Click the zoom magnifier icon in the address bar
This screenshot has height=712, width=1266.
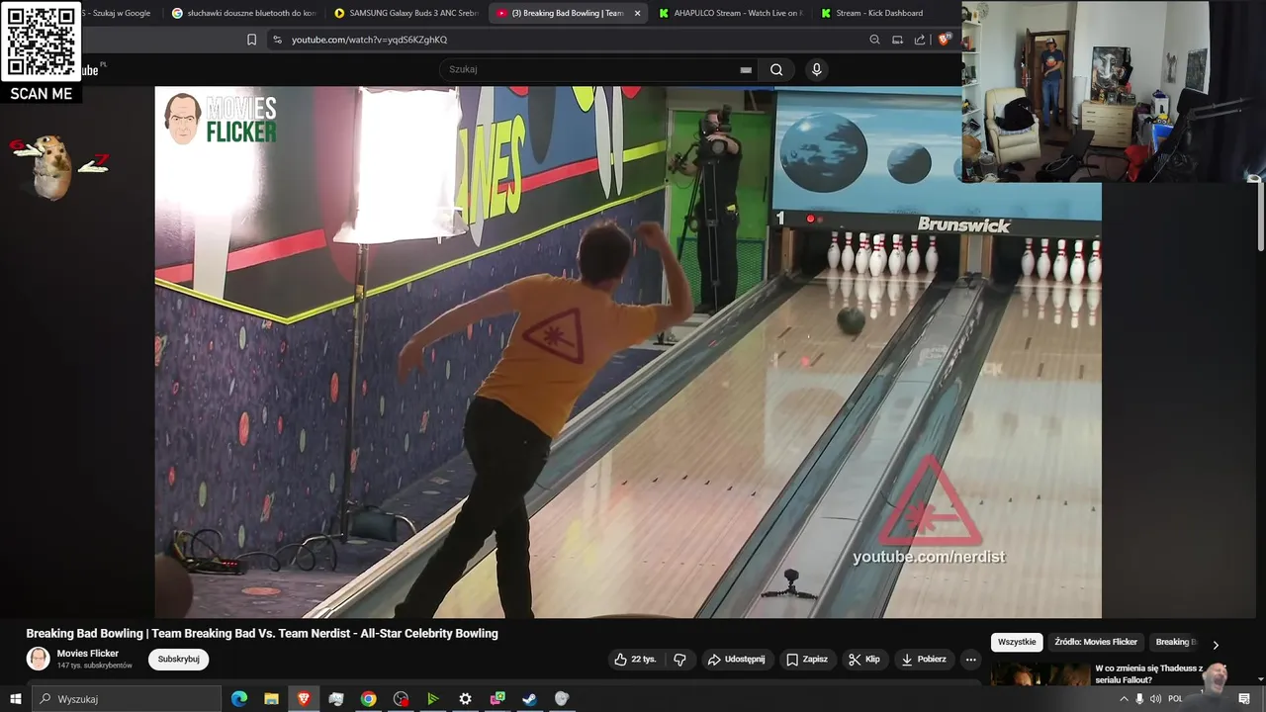point(874,40)
